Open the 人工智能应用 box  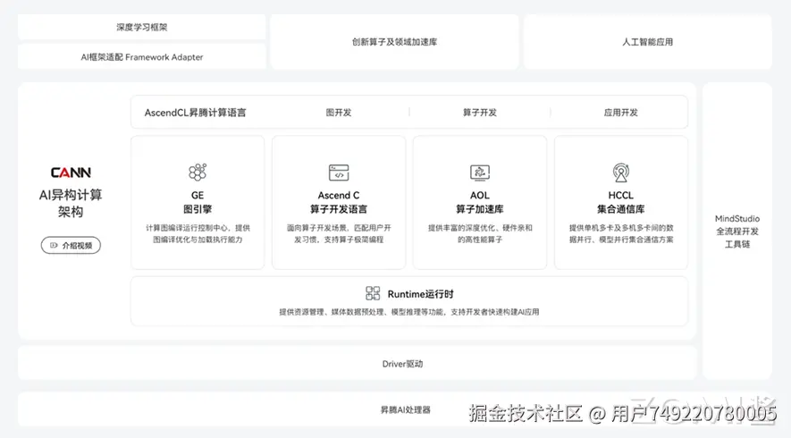click(648, 42)
